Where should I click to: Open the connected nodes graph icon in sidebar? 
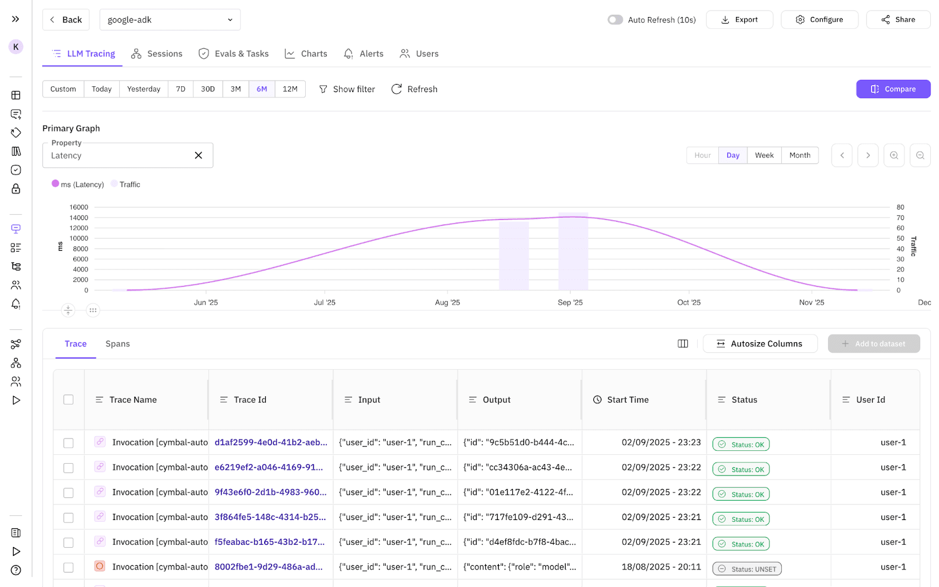(x=16, y=344)
